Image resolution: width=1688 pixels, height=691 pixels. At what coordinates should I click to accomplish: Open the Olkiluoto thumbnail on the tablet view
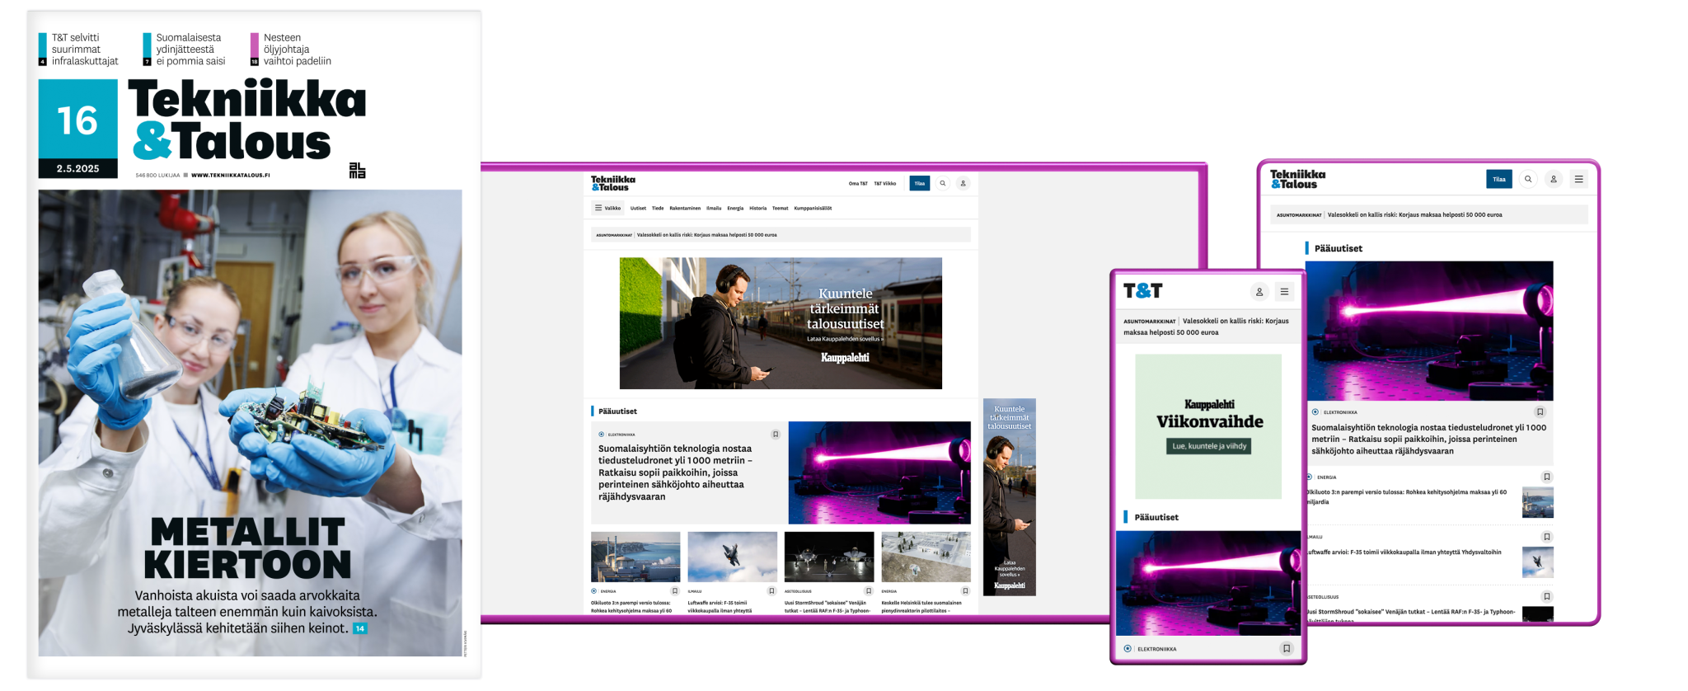click(x=1537, y=502)
